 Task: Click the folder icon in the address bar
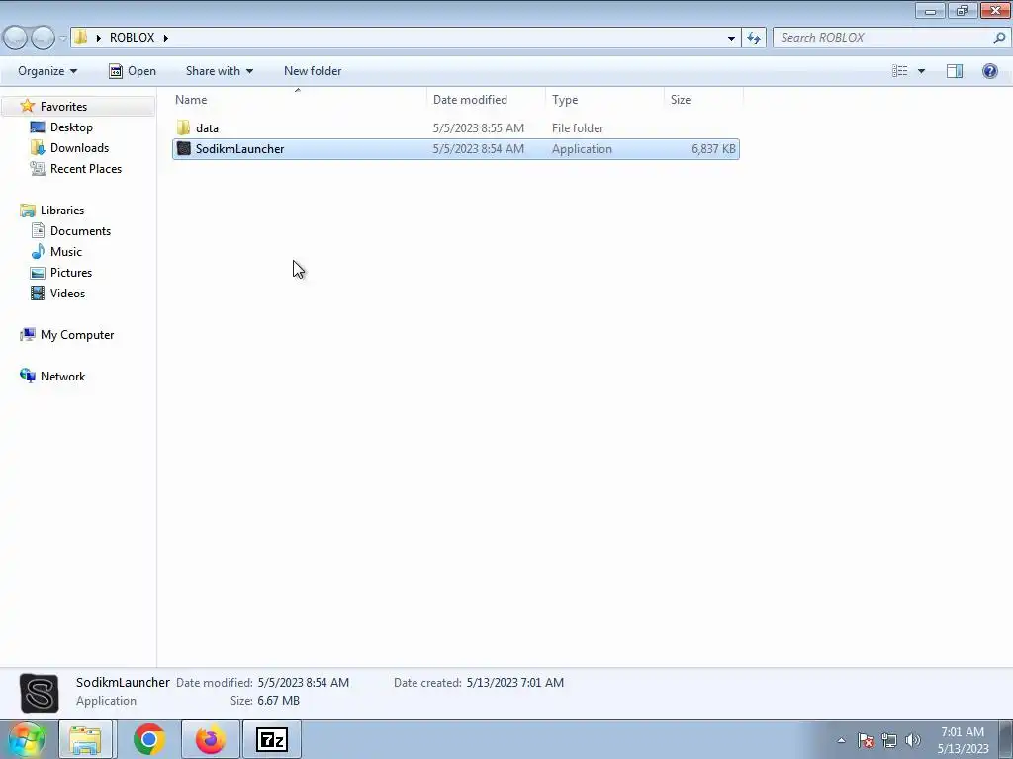point(80,38)
